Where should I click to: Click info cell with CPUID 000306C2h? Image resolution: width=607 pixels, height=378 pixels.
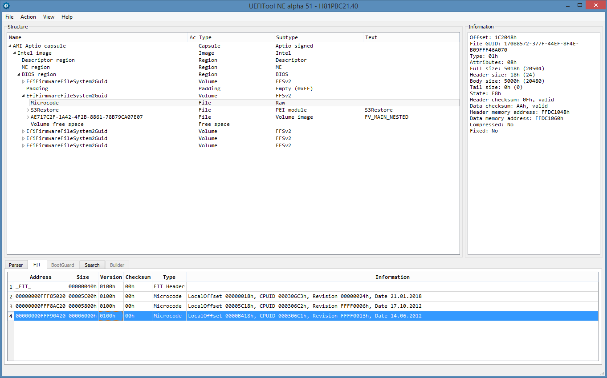[x=392, y=306]
